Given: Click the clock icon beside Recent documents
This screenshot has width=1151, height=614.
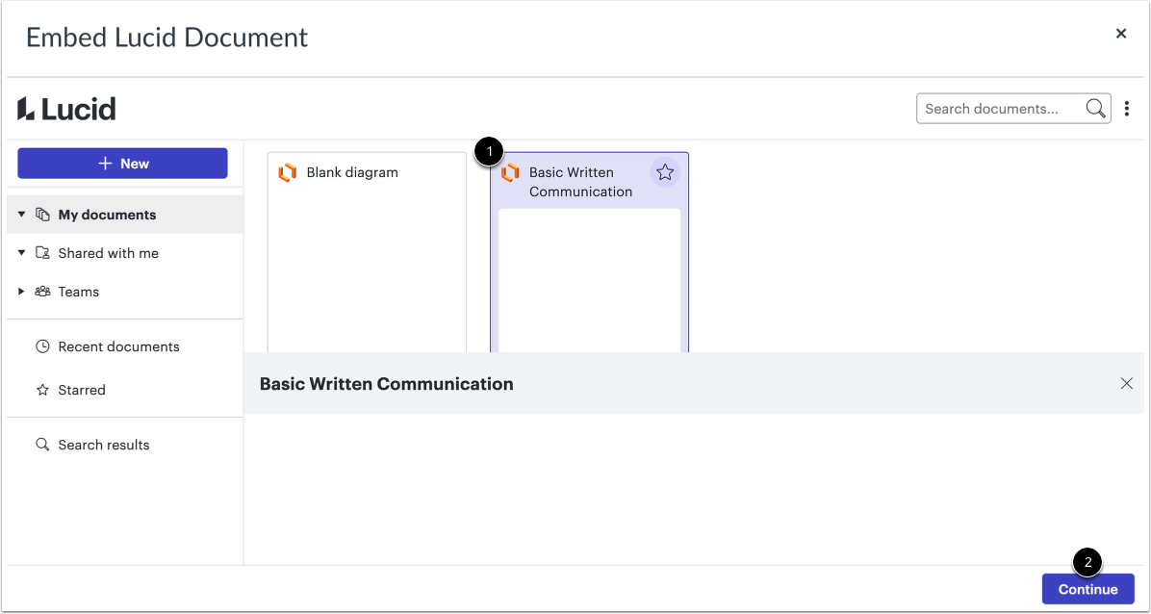Looking at the screenshot, I should pos(41,346).
